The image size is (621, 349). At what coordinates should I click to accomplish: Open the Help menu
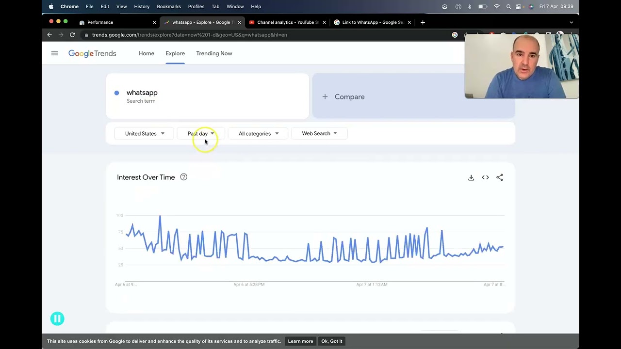[256, 6]
